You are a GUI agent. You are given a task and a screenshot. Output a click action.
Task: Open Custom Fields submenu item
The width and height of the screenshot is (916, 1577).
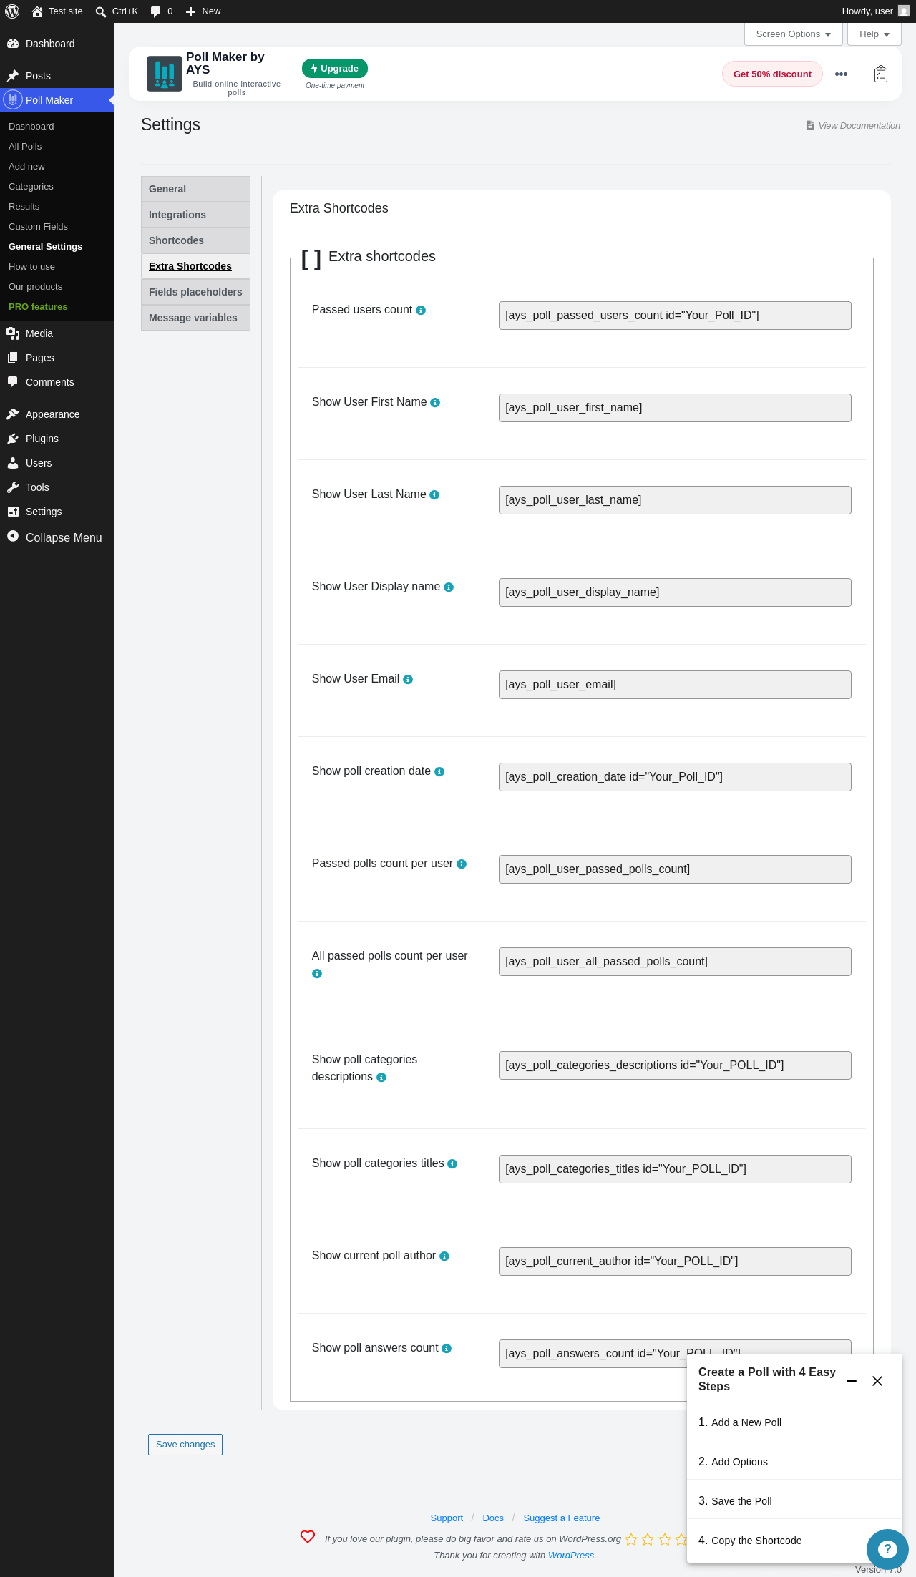38,226
